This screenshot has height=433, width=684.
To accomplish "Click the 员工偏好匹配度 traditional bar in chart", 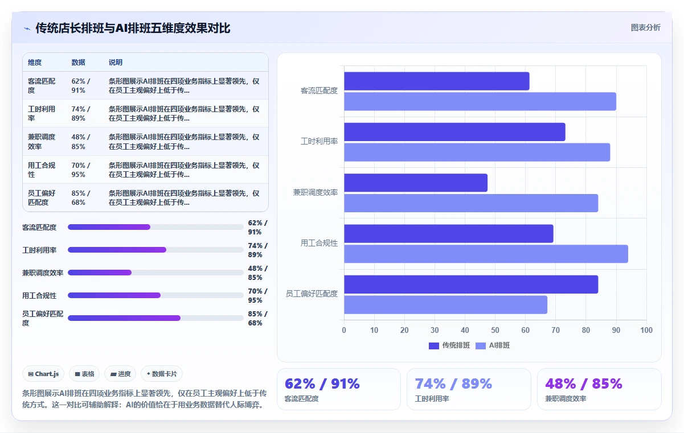I will 471,284.
